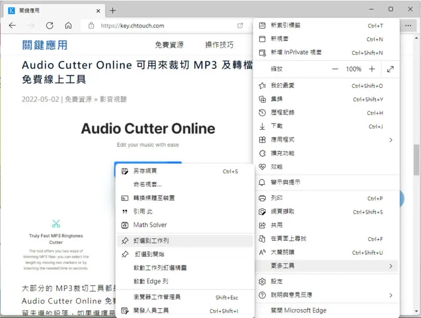Screen dimensions: 421x318
Task: Go back with the browser back arrow
Action: (x=12, y=25)
